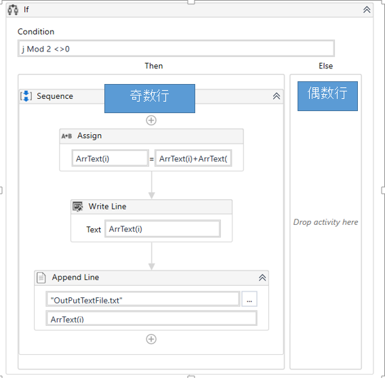The width and height of the screenshot is (385, 378).
Task: Add activity with plus icon below Append Line
Action: (x=151, y=339)
